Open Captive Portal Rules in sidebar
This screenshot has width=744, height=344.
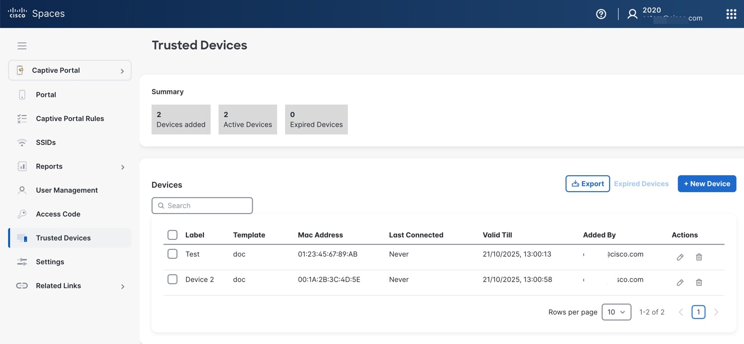point(70,118)
